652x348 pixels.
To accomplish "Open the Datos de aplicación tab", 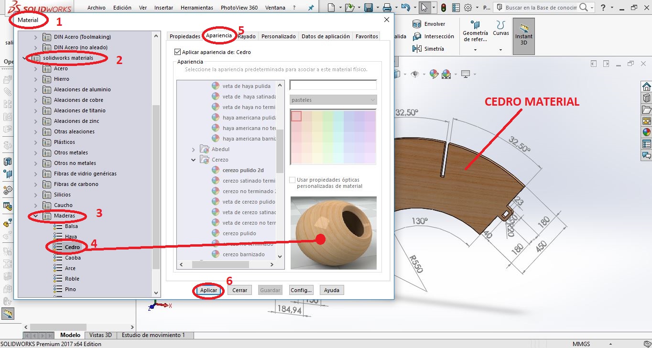I will [326, 36].
